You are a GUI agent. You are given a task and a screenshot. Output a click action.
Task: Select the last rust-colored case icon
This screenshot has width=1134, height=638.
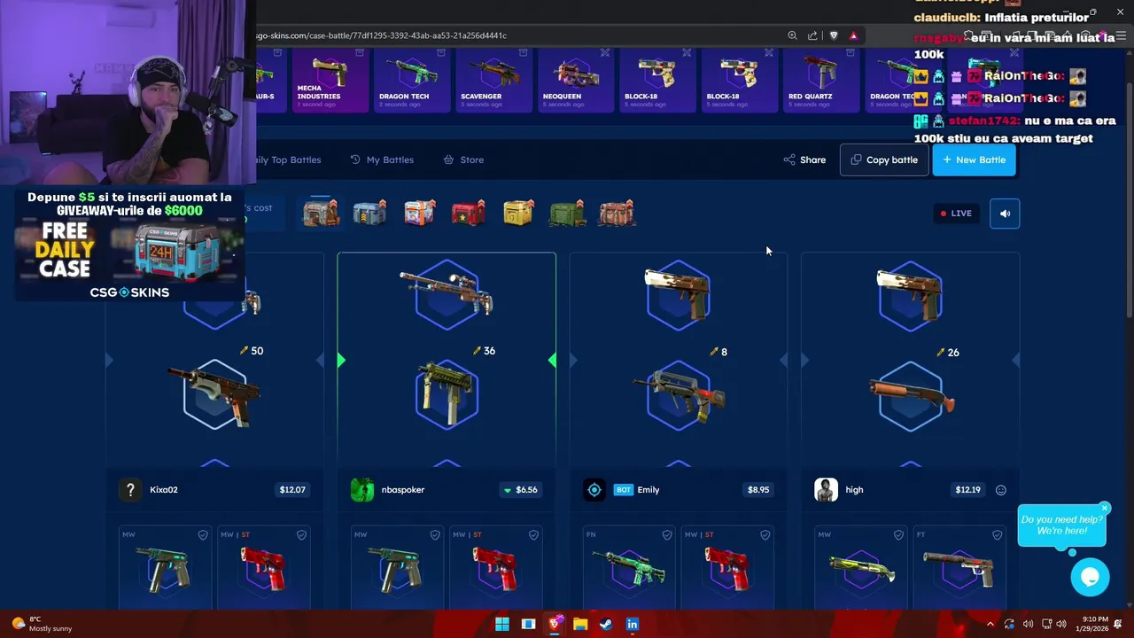(617, 214)
